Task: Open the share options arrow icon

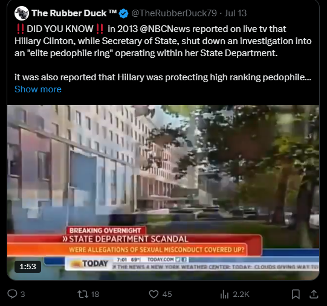Action: tap(314, 294)
